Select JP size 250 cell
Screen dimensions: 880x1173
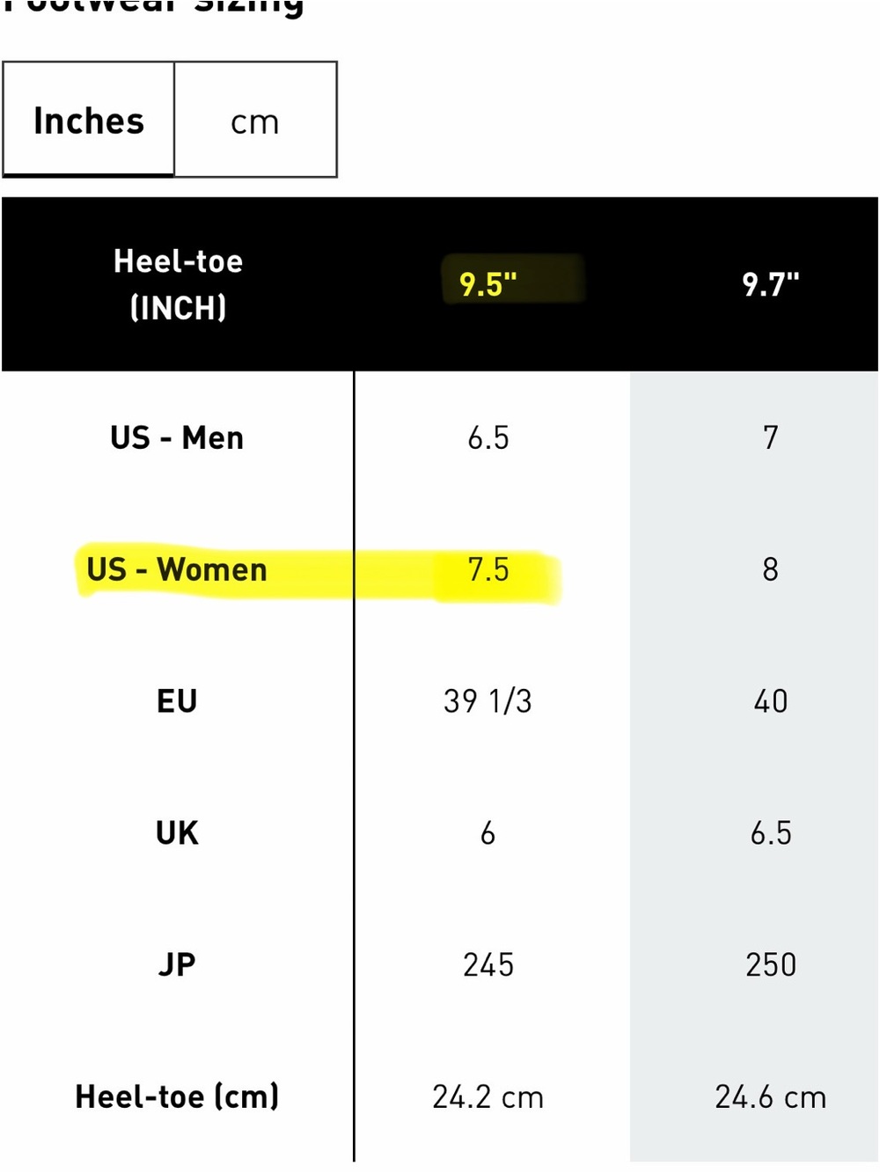click(x=771, y=964)
